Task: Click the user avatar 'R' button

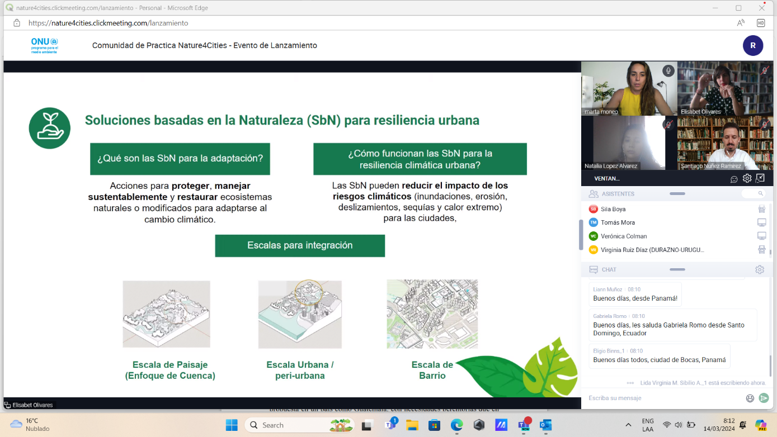Action: click(x=753, y=46)
